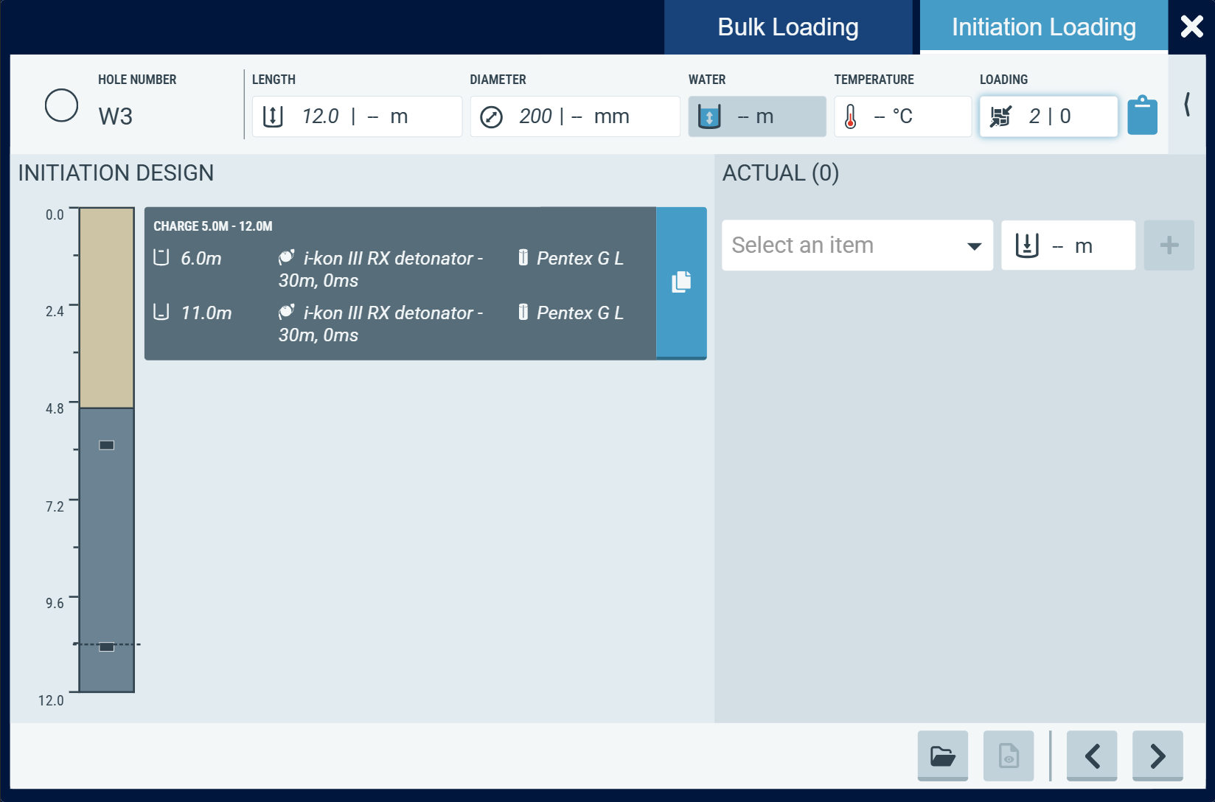Click the charge section of hole diagram
Image resolution: width=1215 pixels, height=802 pixels.
(107, 550)
